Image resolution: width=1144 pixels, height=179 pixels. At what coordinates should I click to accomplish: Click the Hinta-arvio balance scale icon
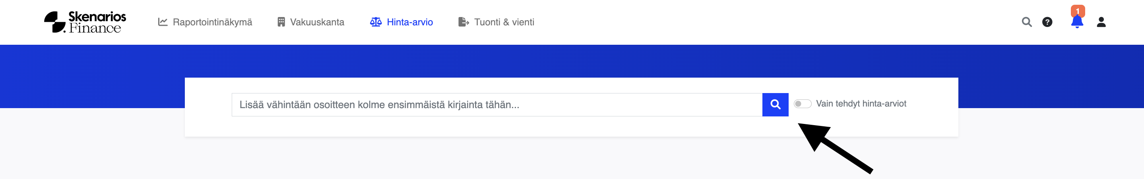point(376,22)
